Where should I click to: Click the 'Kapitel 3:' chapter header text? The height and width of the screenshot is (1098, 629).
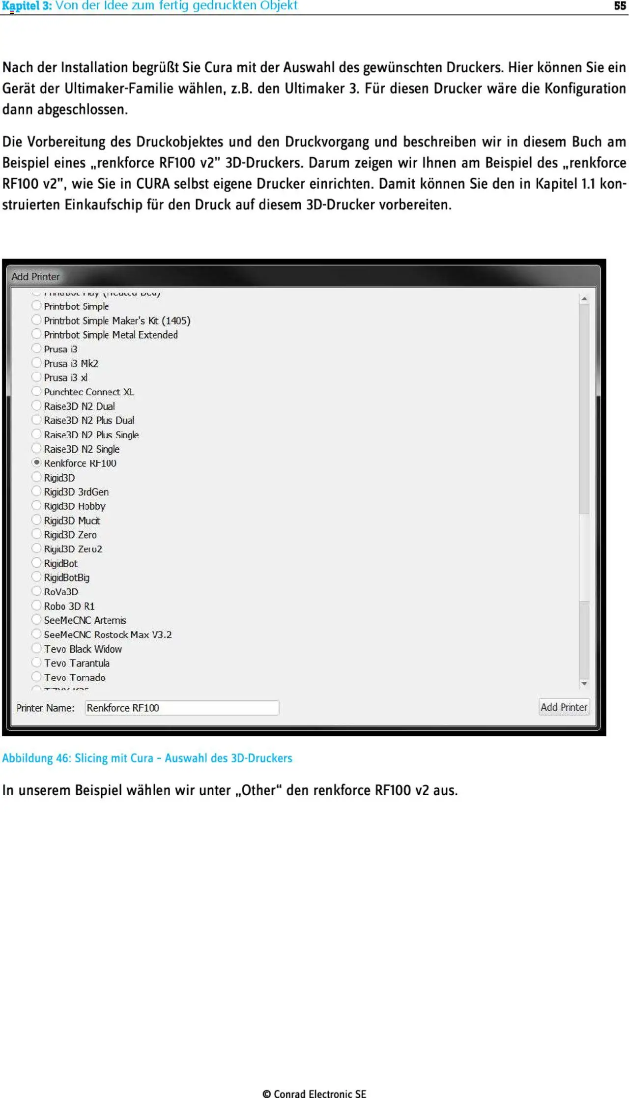coord(27,6)
